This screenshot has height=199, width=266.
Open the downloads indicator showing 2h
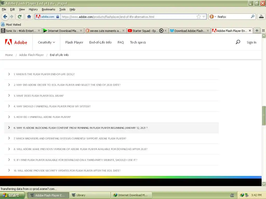click(x=261, y=17)
